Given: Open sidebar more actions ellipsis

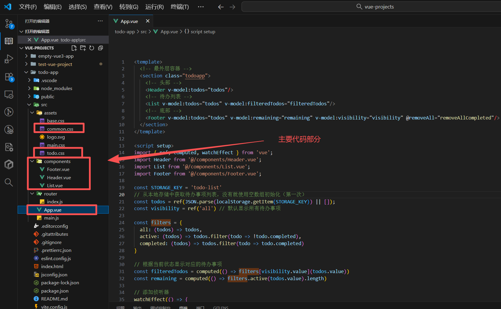Looking at the screenshot, I should tap(100, 21).
